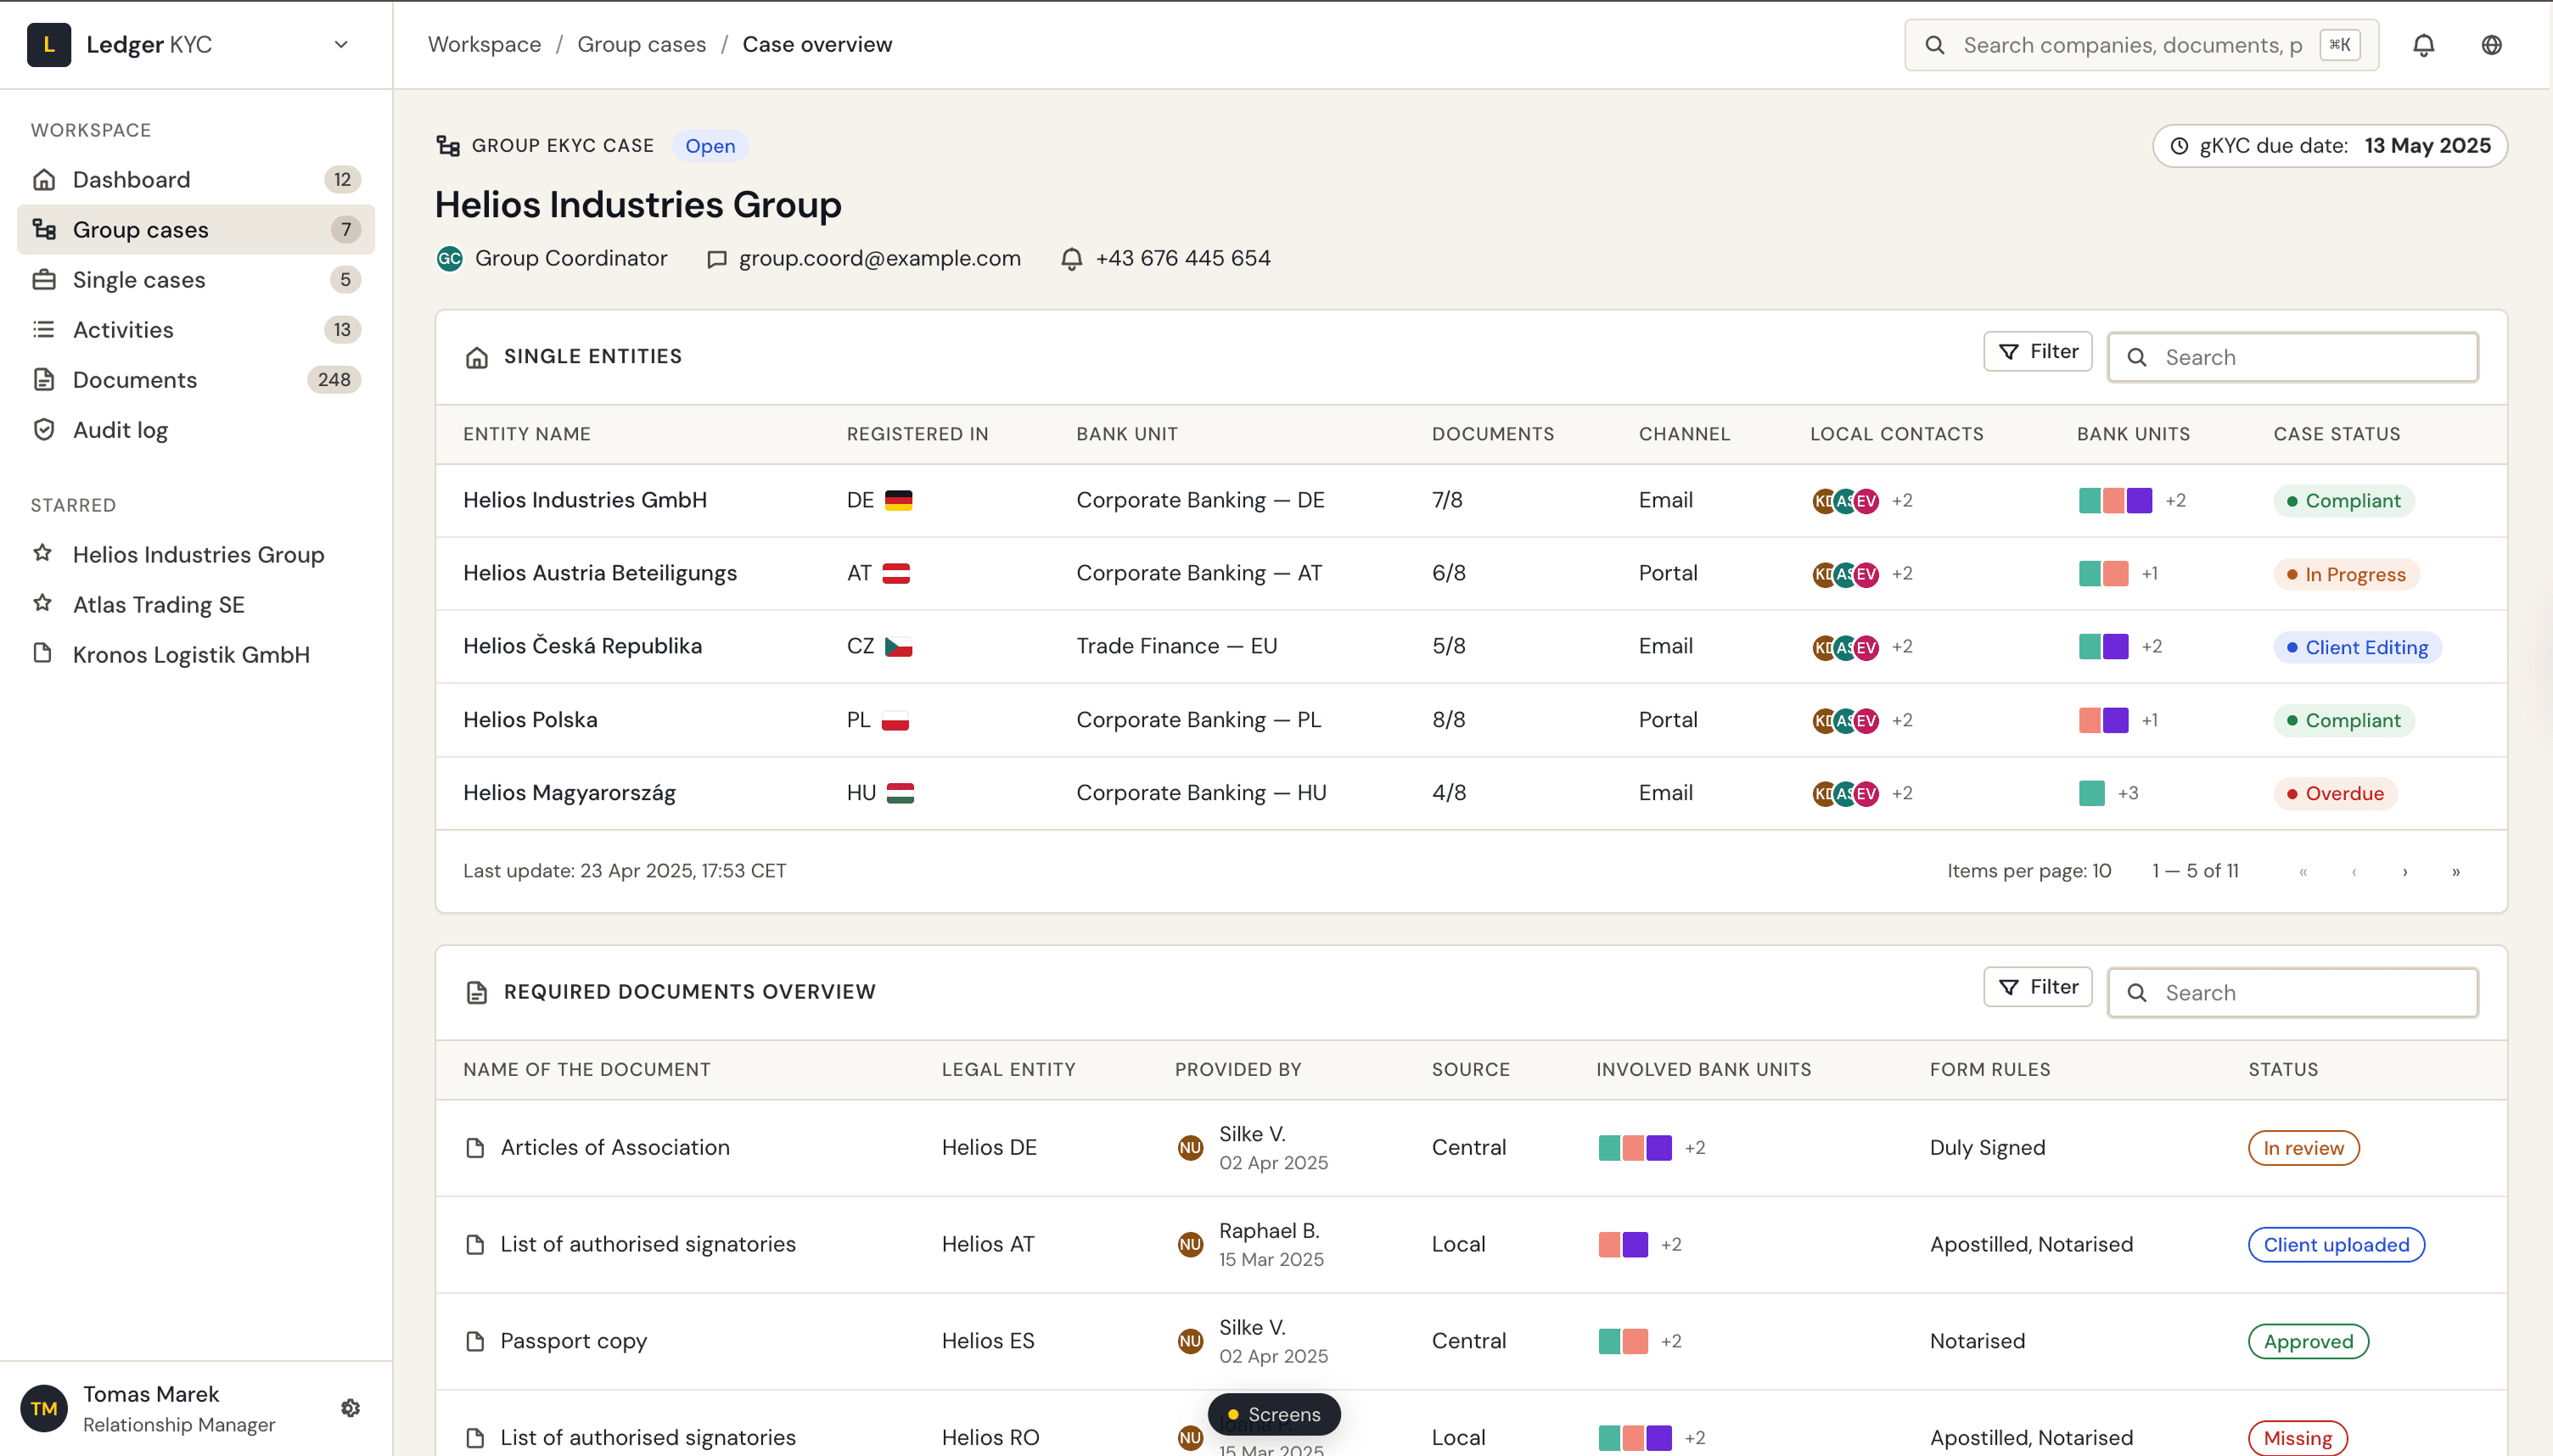The width and height of the screenshot is (2553, 1456).
Task: Select the Dashboard icon in sidebar
Action: point(45,179)
